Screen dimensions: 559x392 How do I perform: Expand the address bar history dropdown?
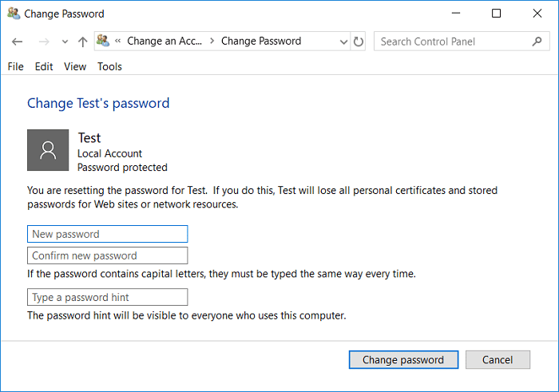pos(343,42)
